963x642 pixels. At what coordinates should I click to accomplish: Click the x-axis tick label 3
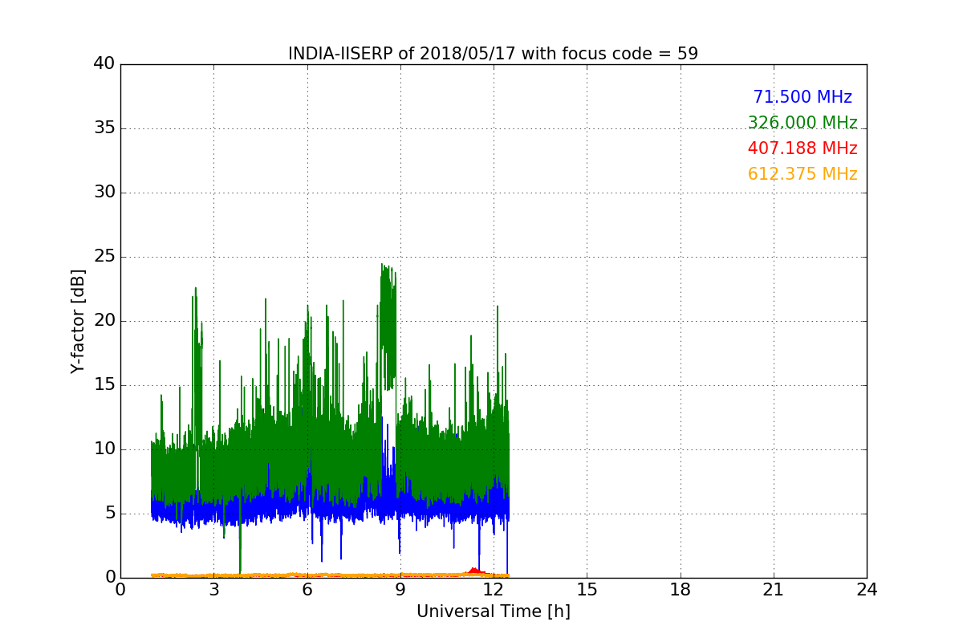(x=213, y=589)
